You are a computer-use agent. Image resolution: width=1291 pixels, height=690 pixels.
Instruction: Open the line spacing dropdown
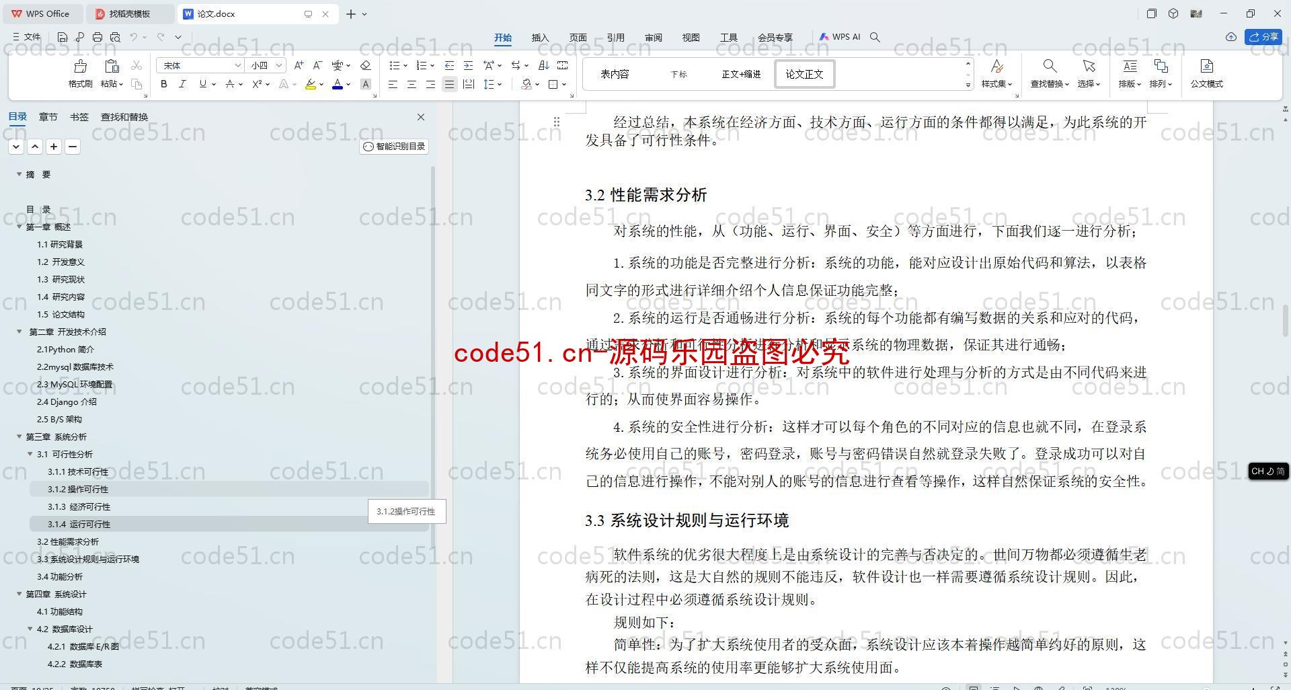tap(500, 85)
